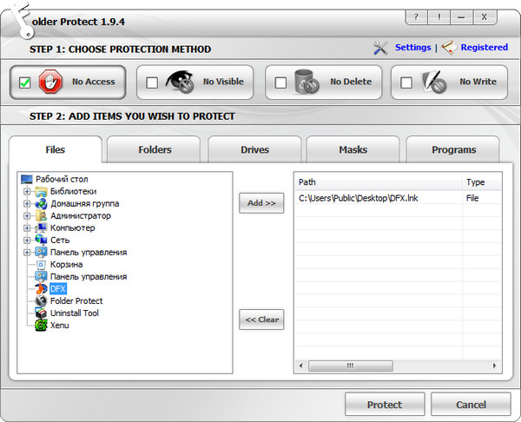Expand the Администратор tree node
Image resolution: width=521 pixels, height=422 pixels.
point(27,216)
